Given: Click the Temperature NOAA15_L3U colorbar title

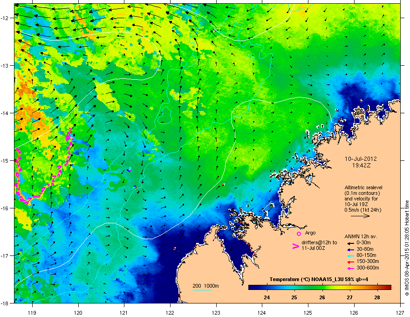Looking at the screenshot, I should tap(319, 279).
